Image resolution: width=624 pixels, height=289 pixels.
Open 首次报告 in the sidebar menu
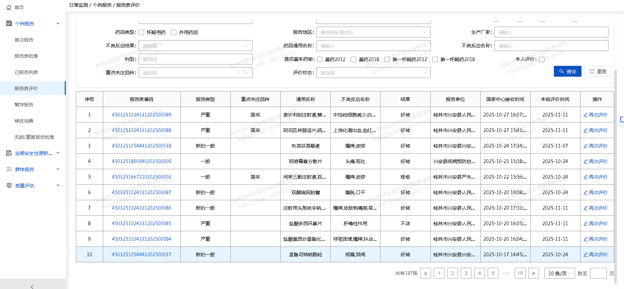24,40
